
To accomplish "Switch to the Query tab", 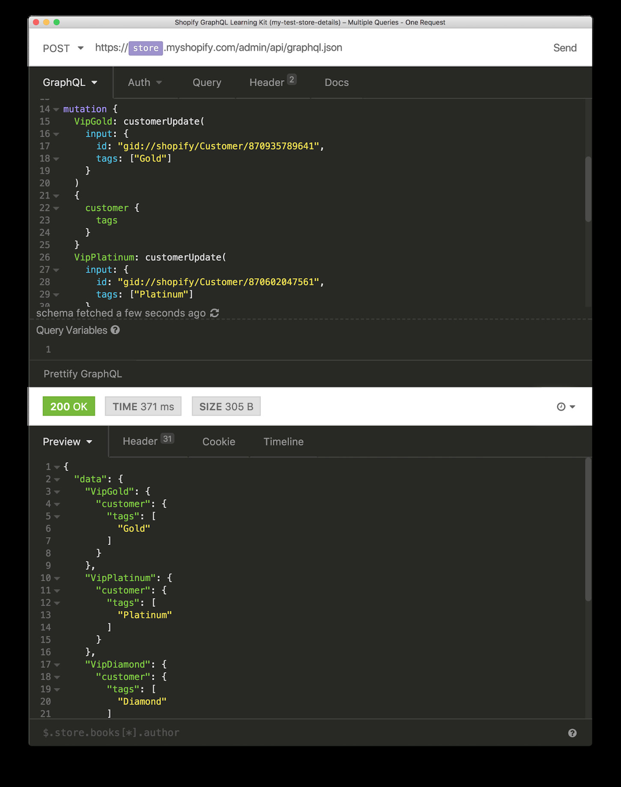I will 207,82.
